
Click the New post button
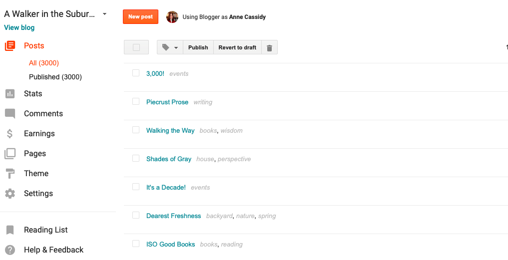click(140, 16)
